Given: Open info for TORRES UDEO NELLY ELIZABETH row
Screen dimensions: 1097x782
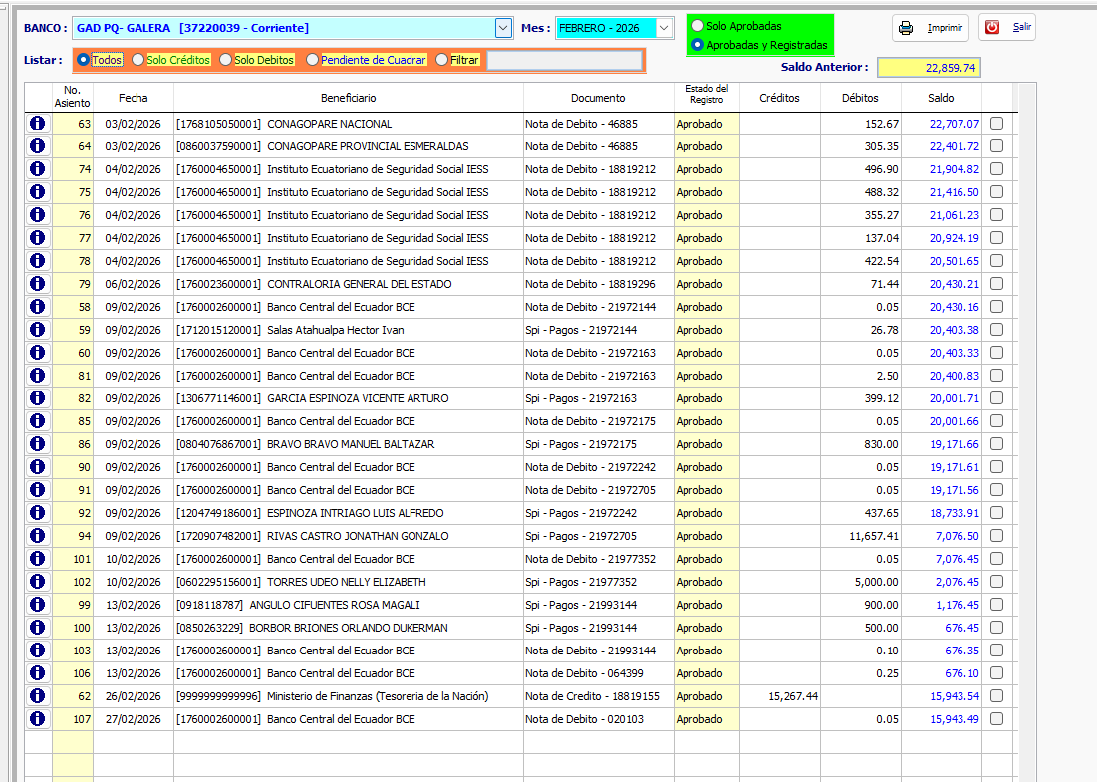Looking at the screenshot, I should pos(38,582).
